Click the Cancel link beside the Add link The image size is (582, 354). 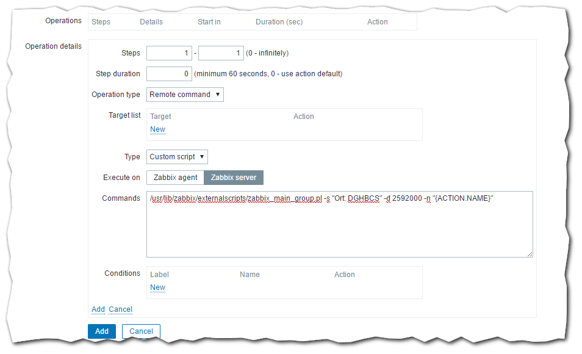point(120,309)
